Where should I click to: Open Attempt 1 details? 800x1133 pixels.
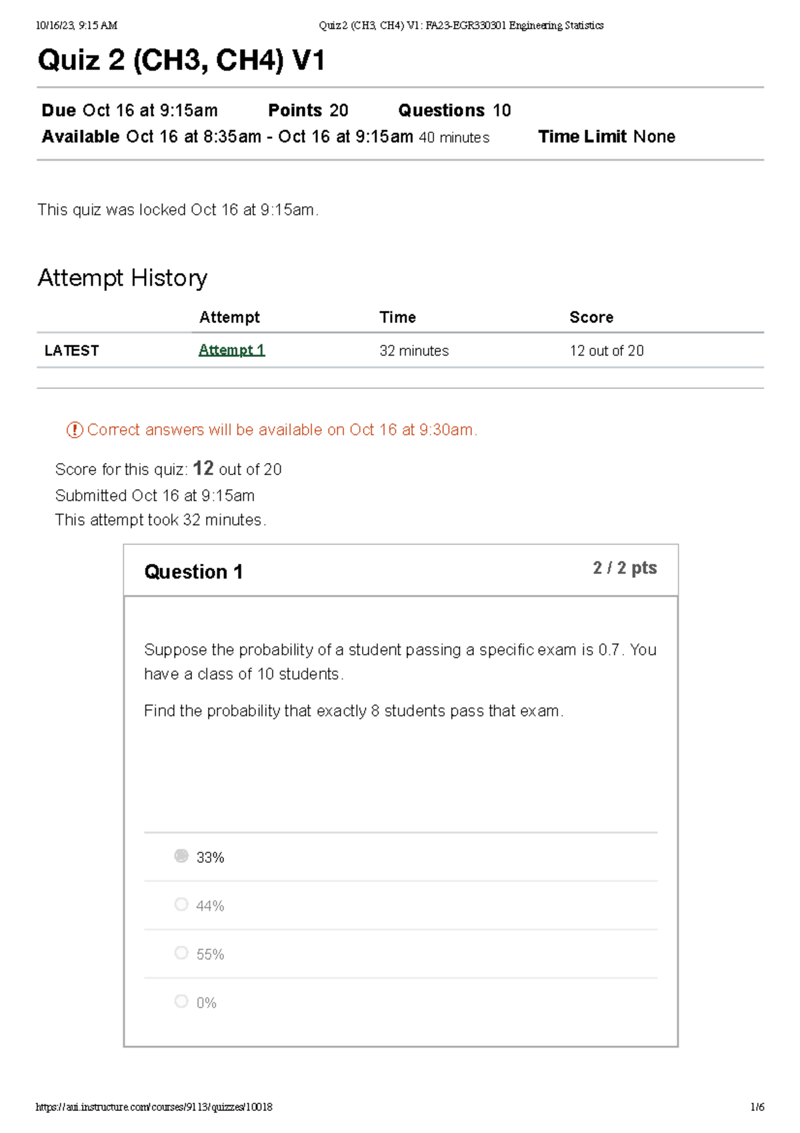point(231,350)
